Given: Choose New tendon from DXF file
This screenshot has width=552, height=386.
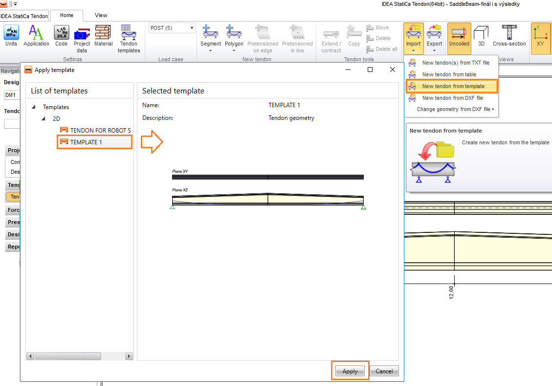Looking at the screenshot, I should click(x=452, y=98).
